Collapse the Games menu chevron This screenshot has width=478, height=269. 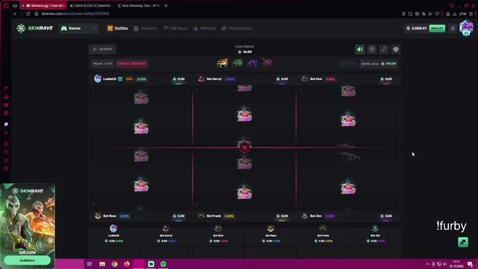point(94,29)
